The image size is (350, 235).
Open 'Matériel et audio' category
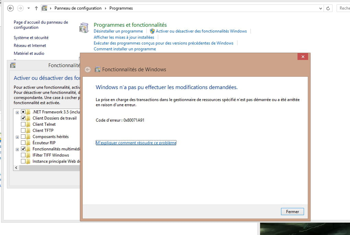29,53
